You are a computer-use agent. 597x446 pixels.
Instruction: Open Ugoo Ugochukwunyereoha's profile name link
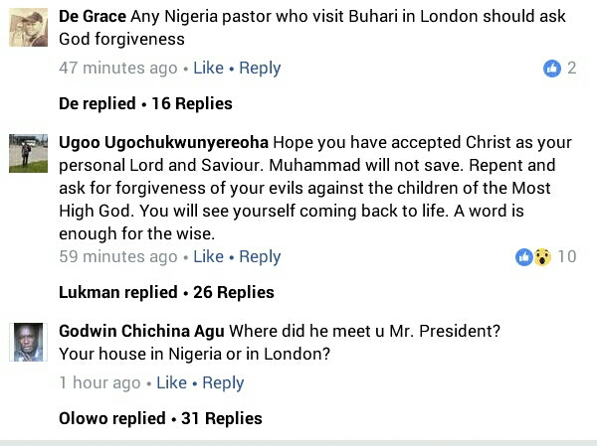coord(163,141)
